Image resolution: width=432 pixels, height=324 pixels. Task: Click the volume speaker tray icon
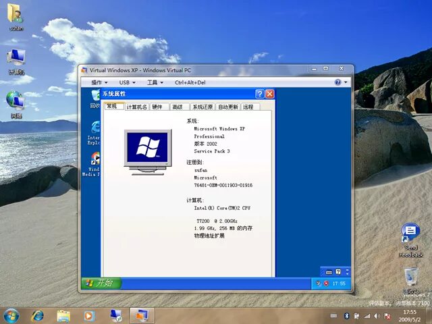point(377,316)
